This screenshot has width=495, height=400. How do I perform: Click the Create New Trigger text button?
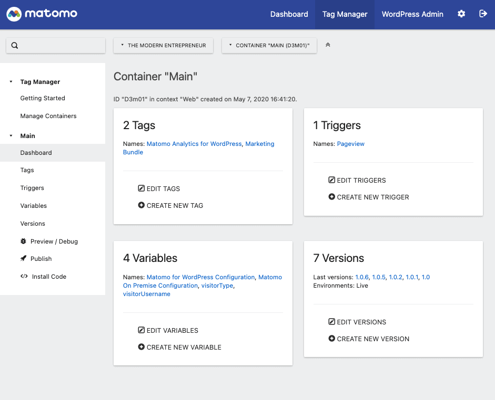[373, 197]
